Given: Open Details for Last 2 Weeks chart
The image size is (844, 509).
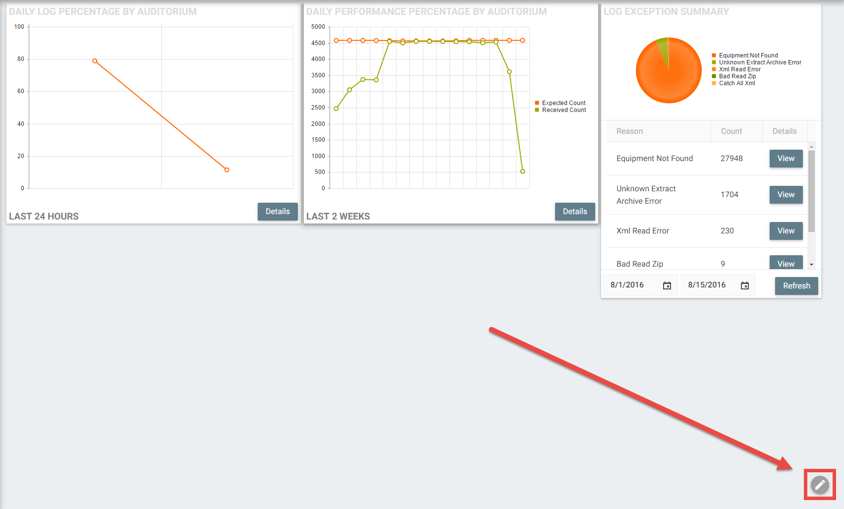Looking at the screenshot, I should [x=575, y=212].
